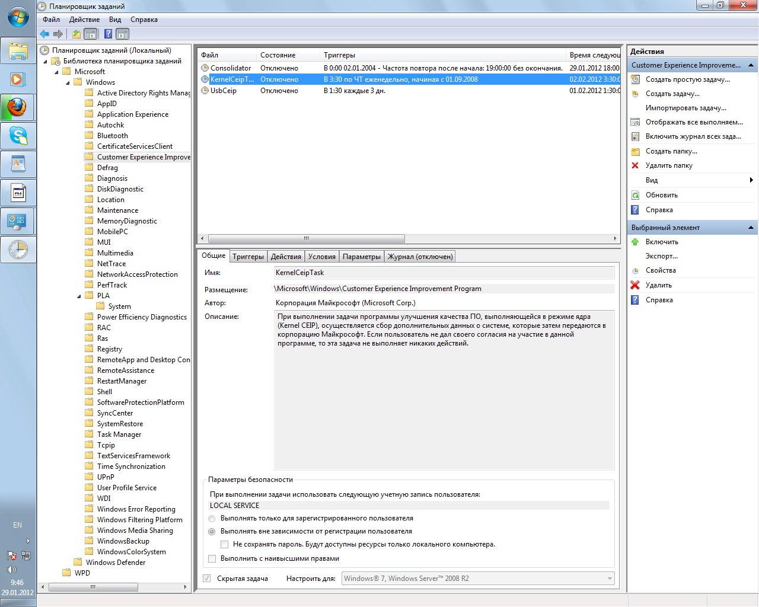
Task: Click the "Обновить" refresh icon
Action: click(635, 195)
